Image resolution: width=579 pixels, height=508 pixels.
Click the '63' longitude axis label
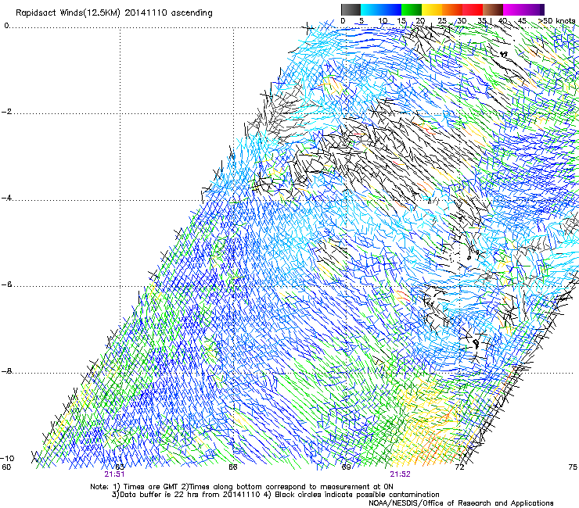tap(120, 467)
